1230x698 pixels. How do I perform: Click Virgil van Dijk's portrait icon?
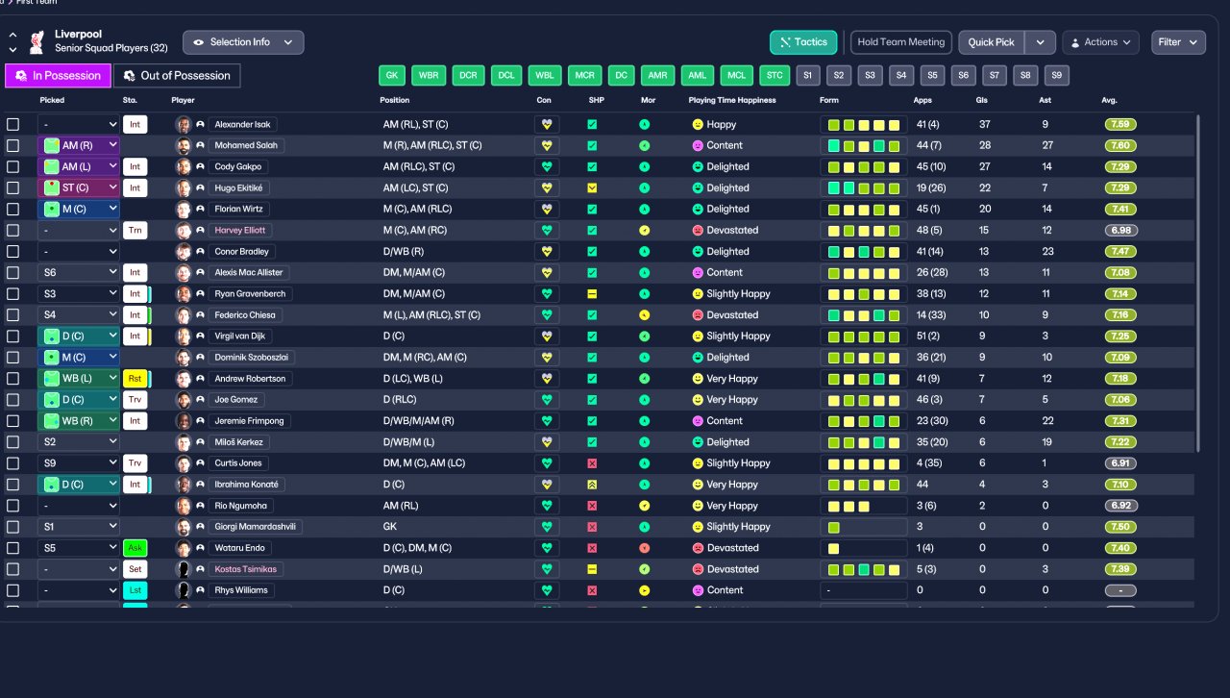(x=184, y=336)
